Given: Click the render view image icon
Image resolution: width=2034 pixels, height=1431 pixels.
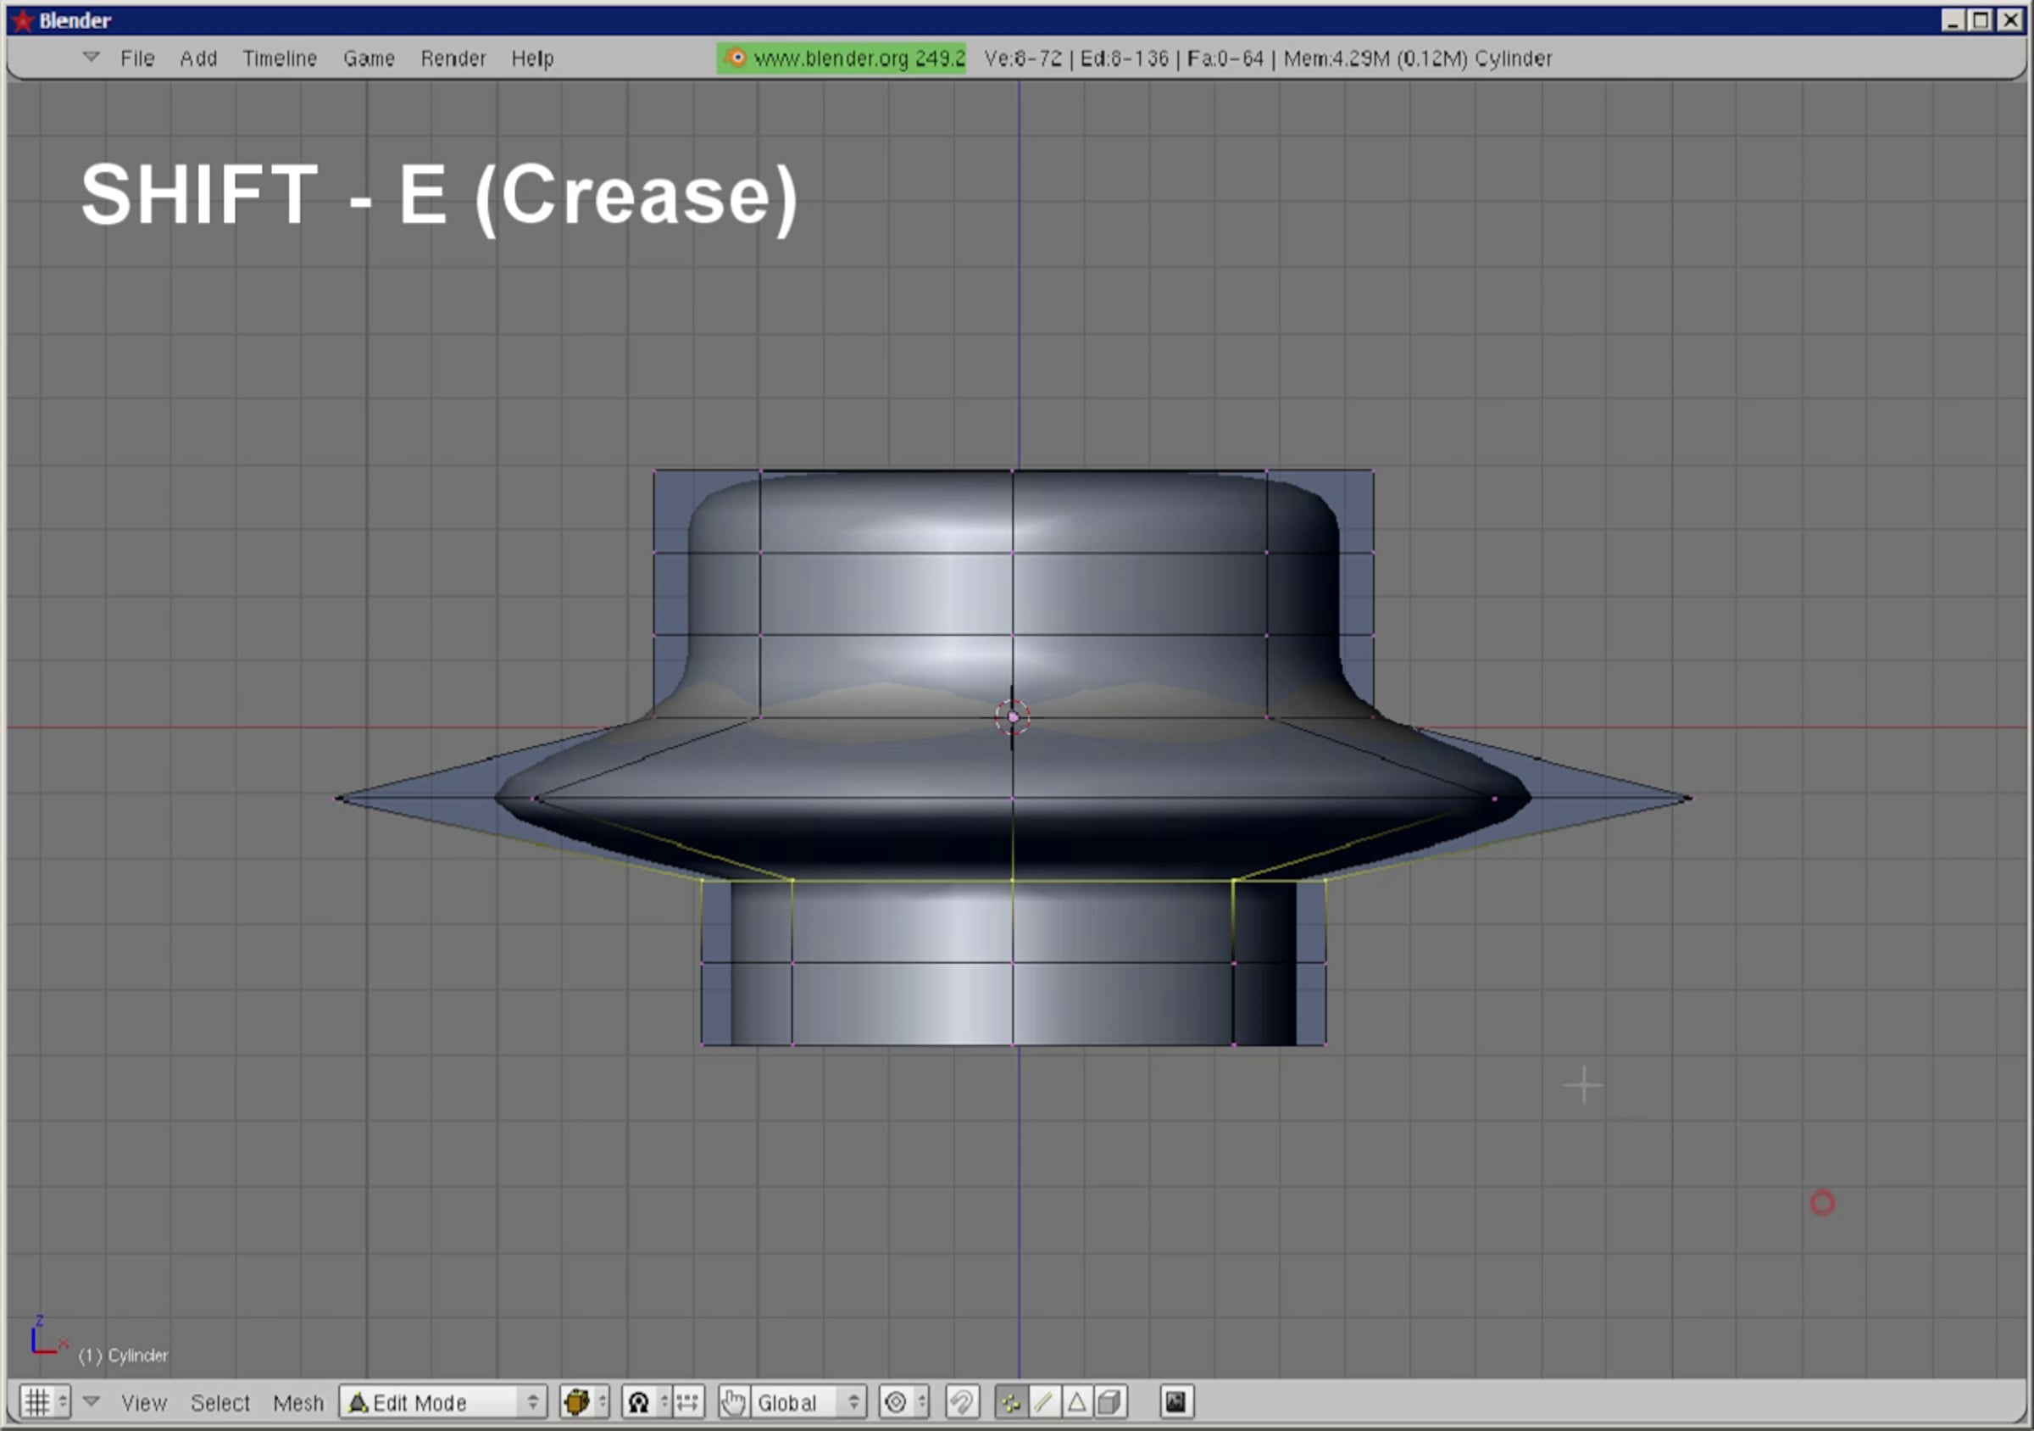Looking at the screenshot, I should 1175,1403.
